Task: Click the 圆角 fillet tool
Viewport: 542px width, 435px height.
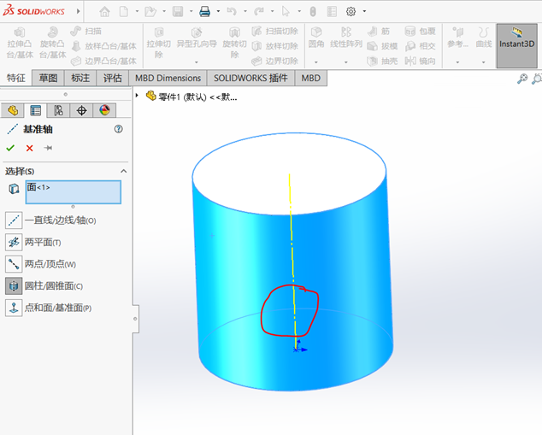Action: [x=316, y=38]
